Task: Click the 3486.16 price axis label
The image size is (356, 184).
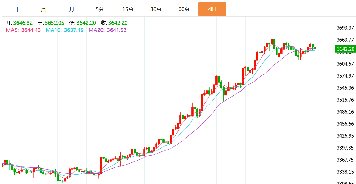Action: coord(345,112)
